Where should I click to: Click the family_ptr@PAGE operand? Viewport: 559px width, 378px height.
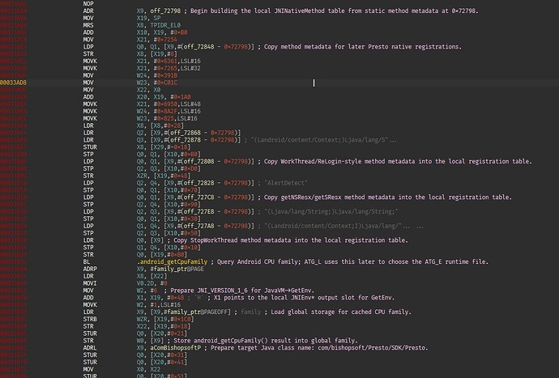click(x=177, y=269)
